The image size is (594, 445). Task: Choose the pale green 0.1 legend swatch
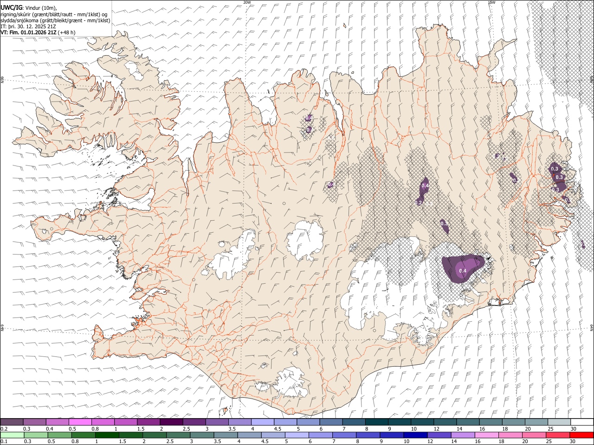pos(12,435)
